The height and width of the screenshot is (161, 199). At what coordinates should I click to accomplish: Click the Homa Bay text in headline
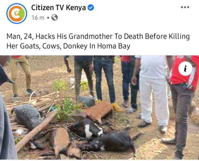click(114, 46)
